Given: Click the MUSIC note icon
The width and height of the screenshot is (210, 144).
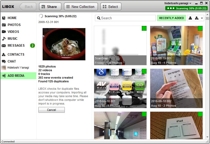Looking at the screenshot, I should pyautogui.click(x=4, y=39).
